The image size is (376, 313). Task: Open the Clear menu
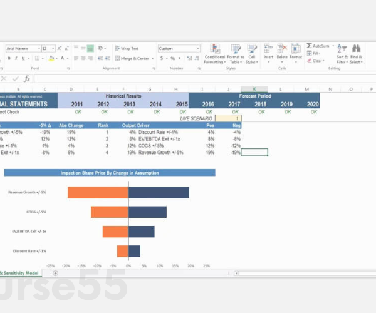click(316, 61)
